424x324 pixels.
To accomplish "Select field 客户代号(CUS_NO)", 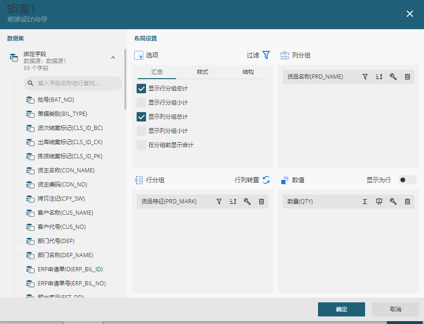I will pyautogui.click(x=62, y=227).
